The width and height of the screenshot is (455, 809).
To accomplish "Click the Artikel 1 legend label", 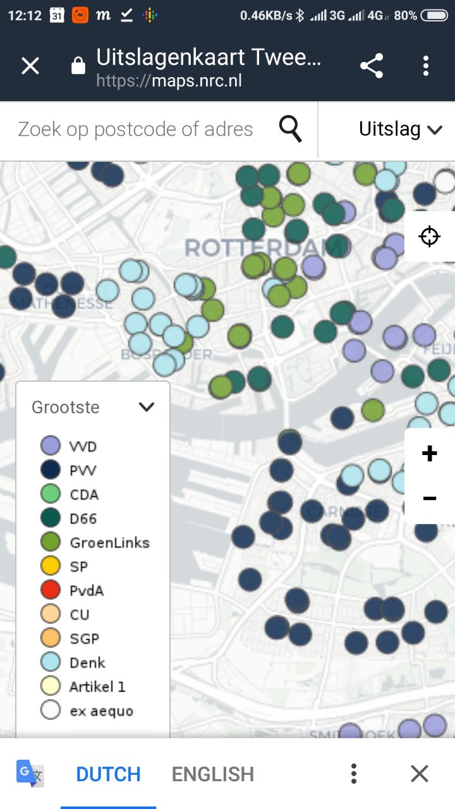I will coord(97,687).
